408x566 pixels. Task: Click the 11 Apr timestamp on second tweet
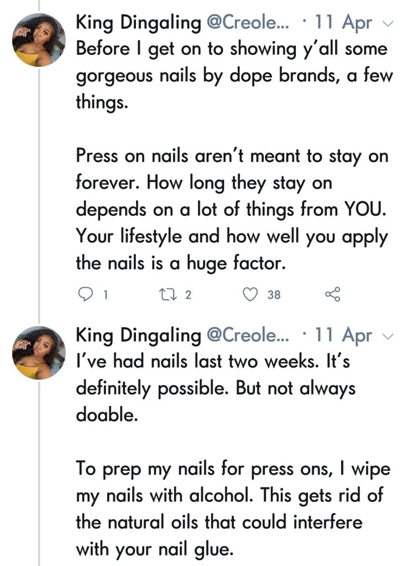(343, 335)
